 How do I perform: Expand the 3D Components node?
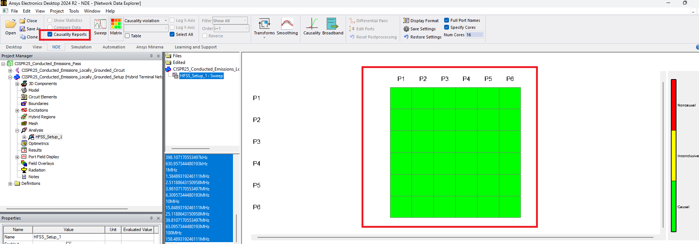point(17,84)
